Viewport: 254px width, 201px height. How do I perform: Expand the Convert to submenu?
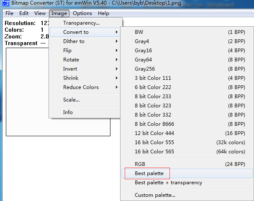click(85, 32)
